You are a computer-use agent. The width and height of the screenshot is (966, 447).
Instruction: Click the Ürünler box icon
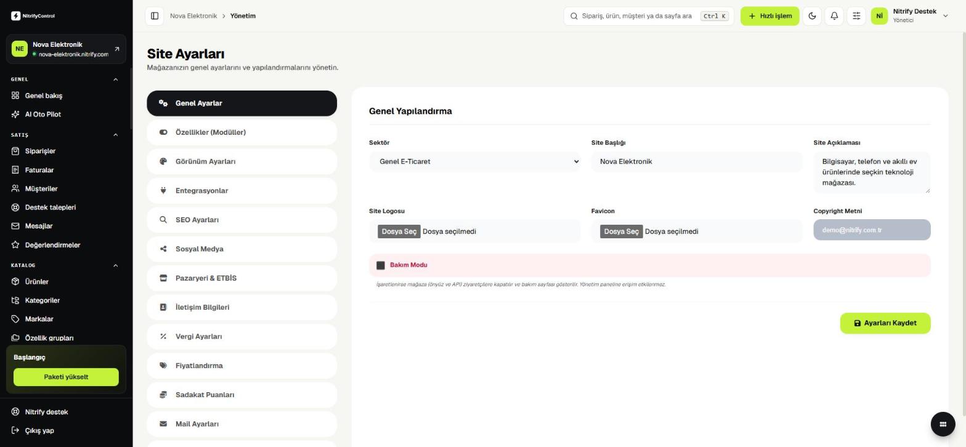[15, 281]
